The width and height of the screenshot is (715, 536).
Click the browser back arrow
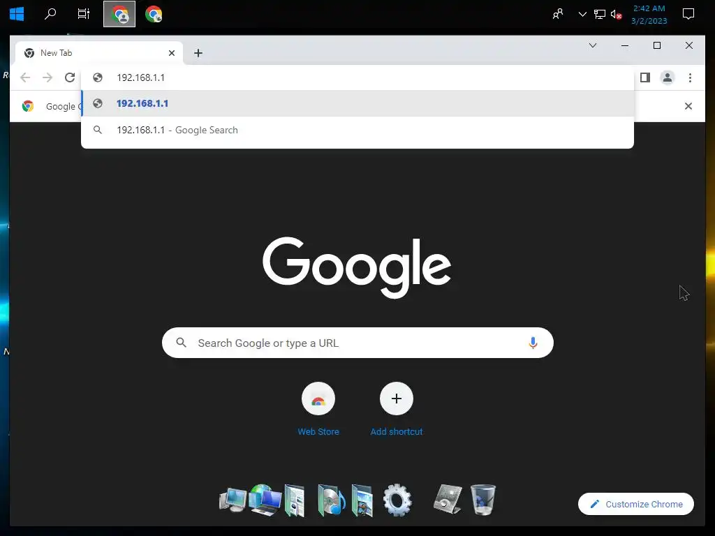coord(26,77)
